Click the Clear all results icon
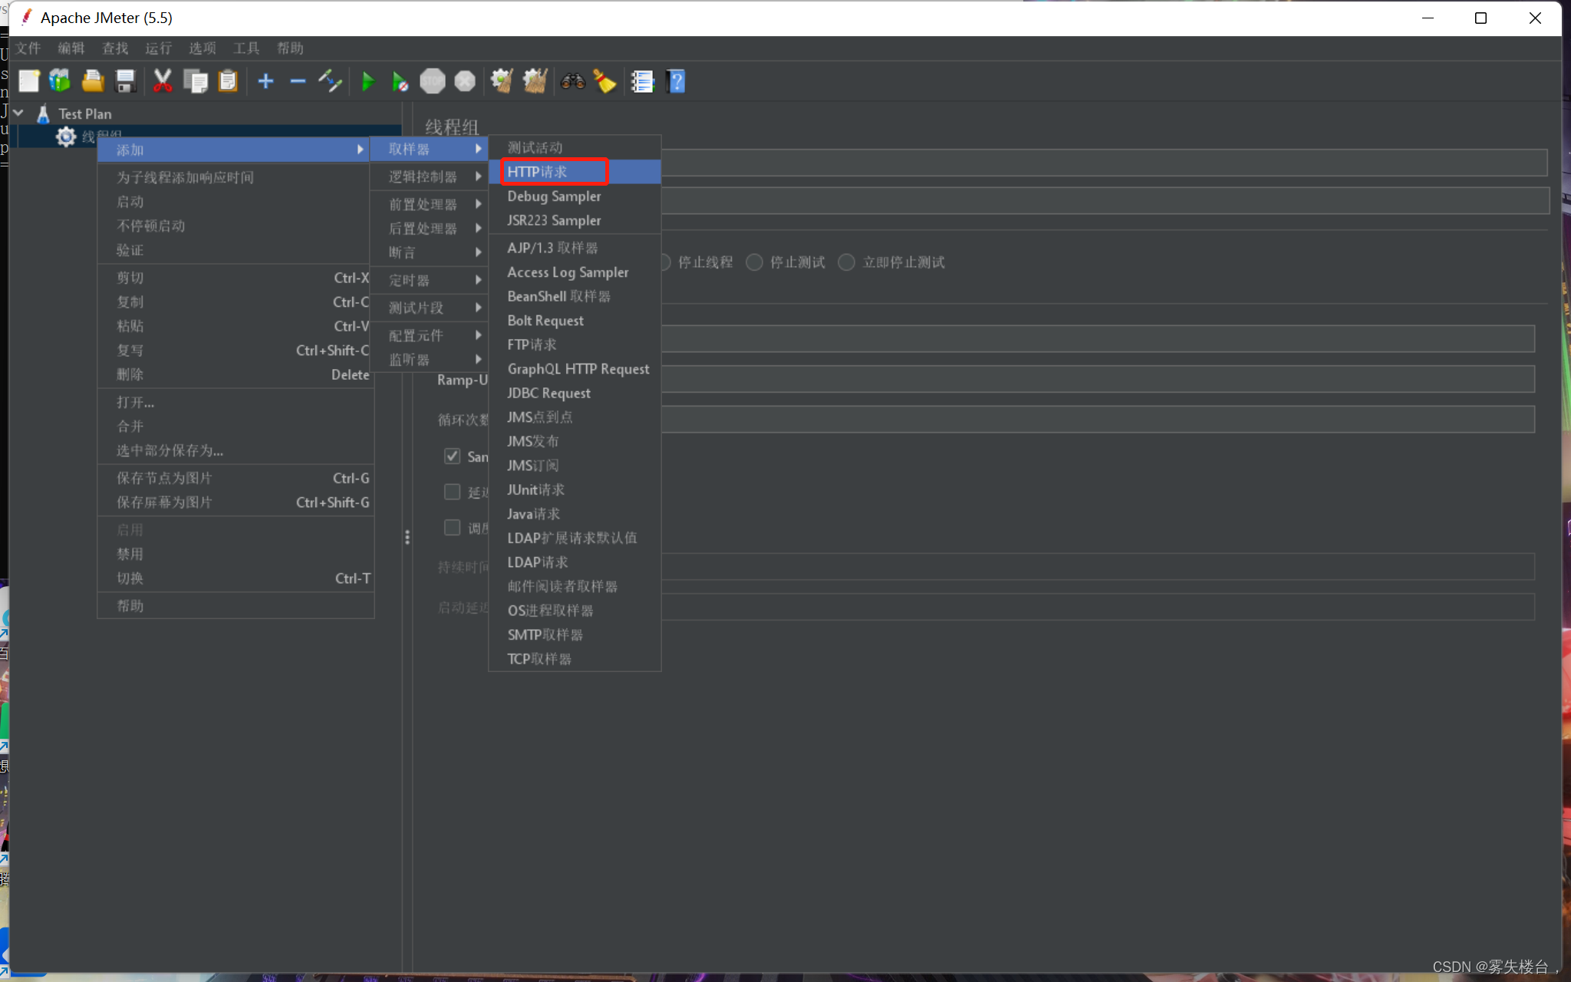This screenshot has width=1571, height=982. 535,81
